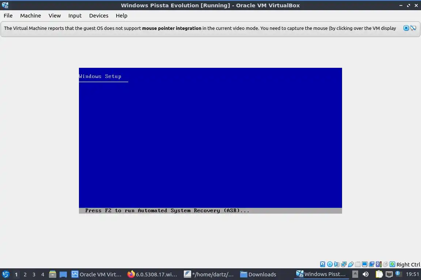
Task: Click the wired network tray icon
Action: click(389, 274)
